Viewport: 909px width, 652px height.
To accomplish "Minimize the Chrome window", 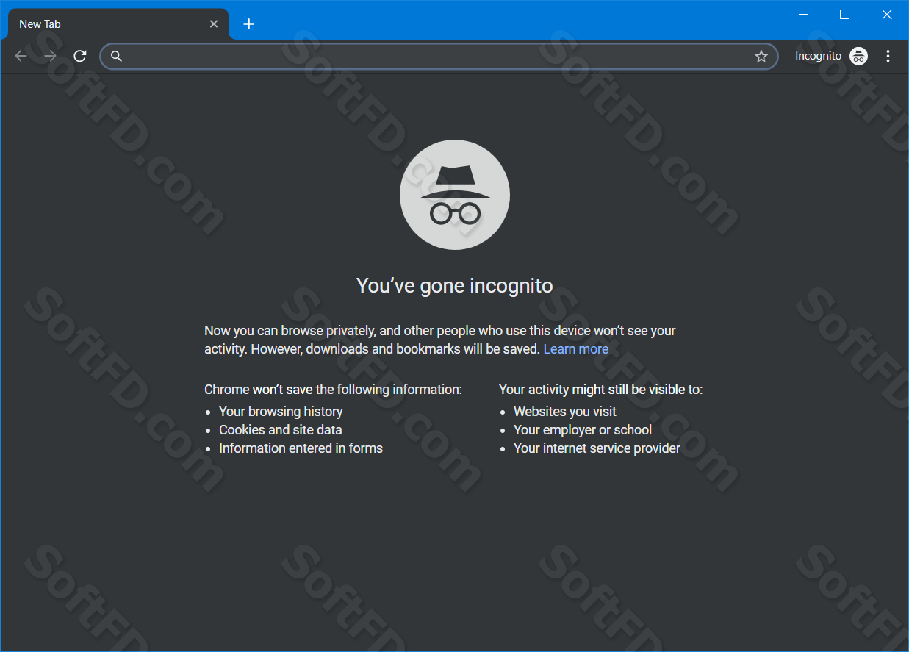I will (803, 14).
